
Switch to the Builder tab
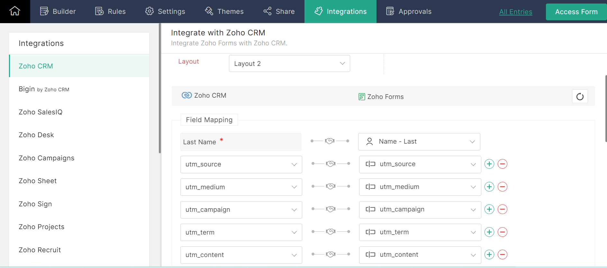click(58, 12)
